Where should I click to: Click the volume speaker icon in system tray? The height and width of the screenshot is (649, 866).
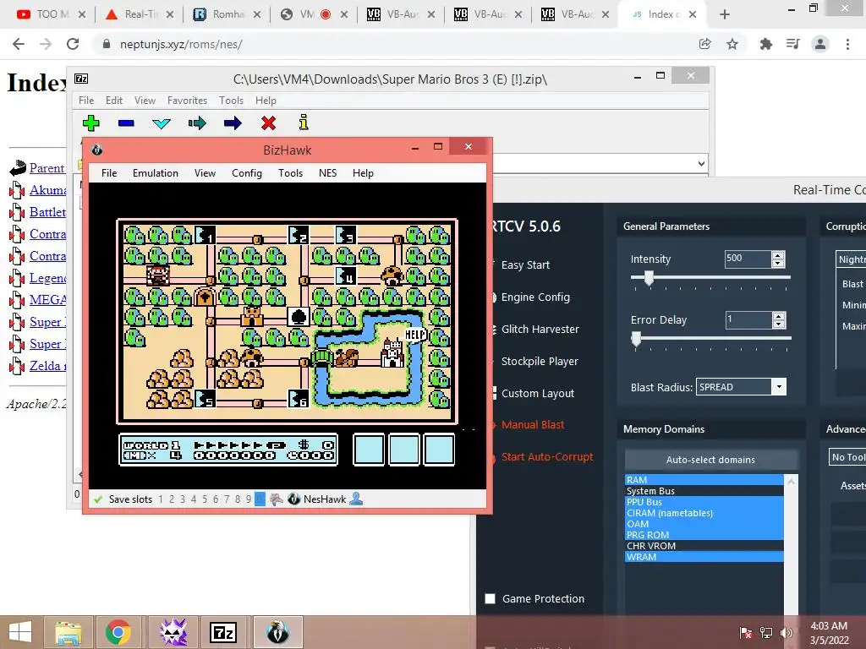tap(787, 632)
